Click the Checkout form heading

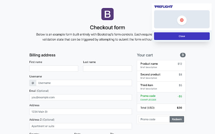pyautogui.click(x=107, y=27)
